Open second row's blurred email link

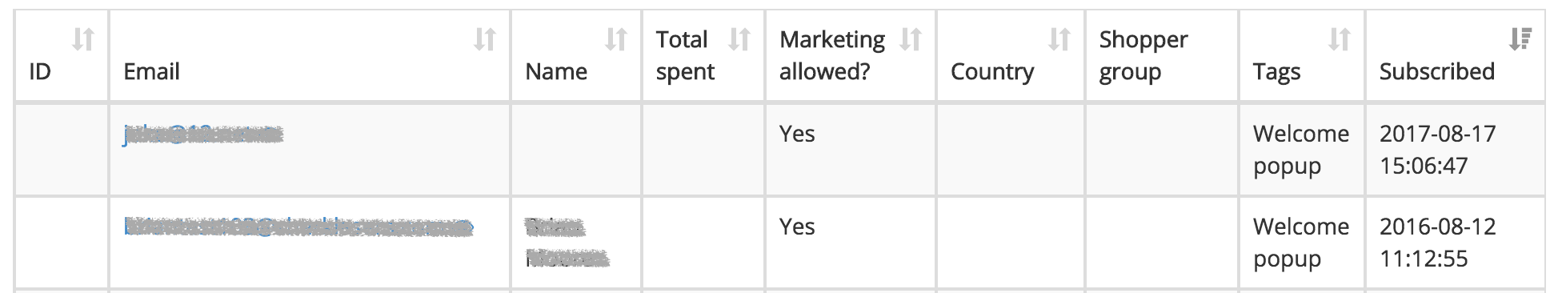point(298,228)
